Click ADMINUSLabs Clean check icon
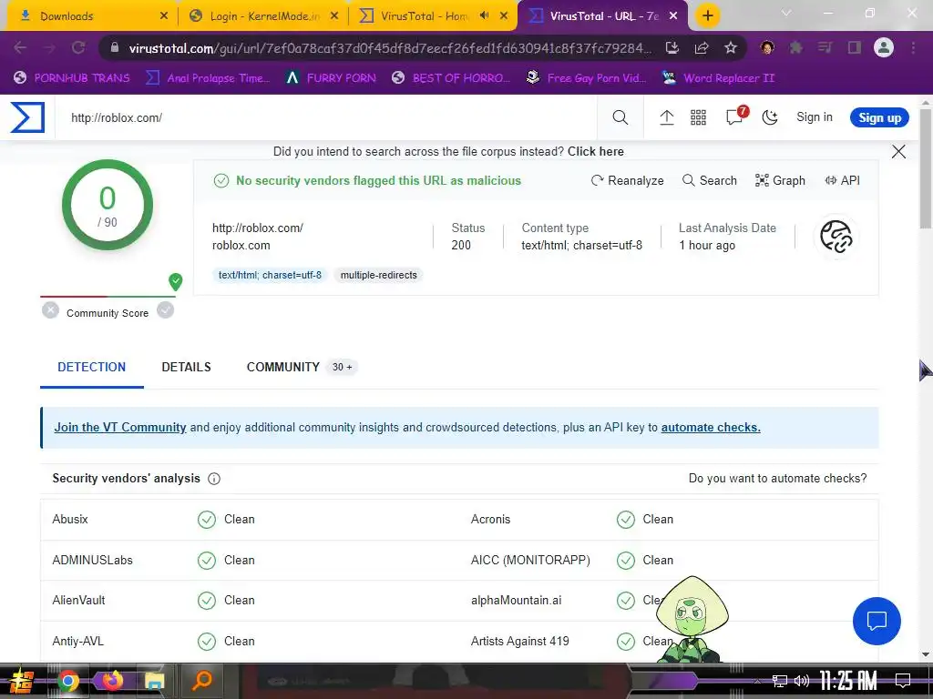Image resolution: width=933 pixels, height=699 pixels. (x=207, y=561)
